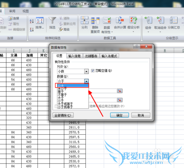The height and width of the screenshot is (168, 184).
Task: Click 全部清除 button
Action: click(63, 115)
